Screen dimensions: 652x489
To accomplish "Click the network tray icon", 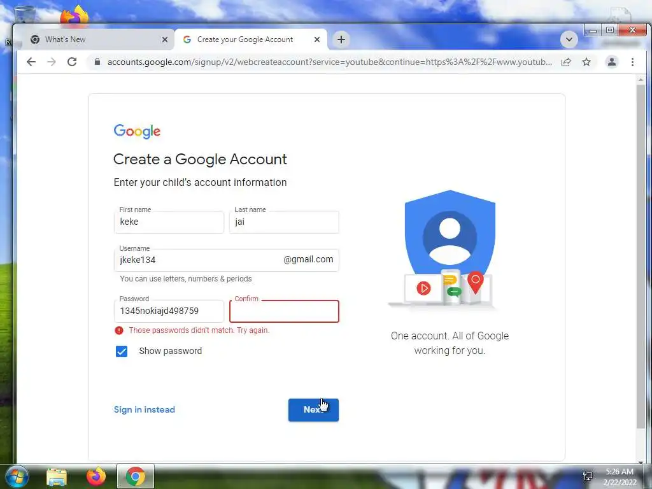I will pyautogui.click(x=588, y=476).
